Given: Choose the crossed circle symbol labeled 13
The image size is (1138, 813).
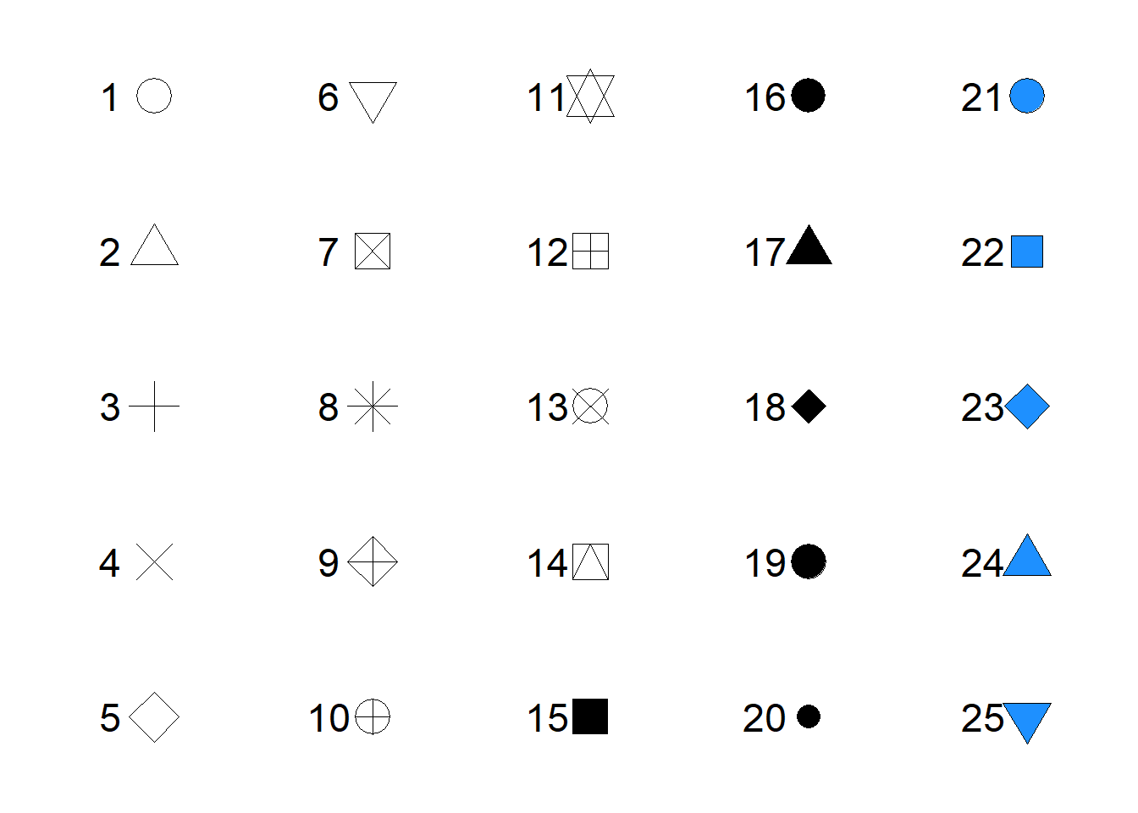Looking at the screenshot, I should click(x=590, y=406).
